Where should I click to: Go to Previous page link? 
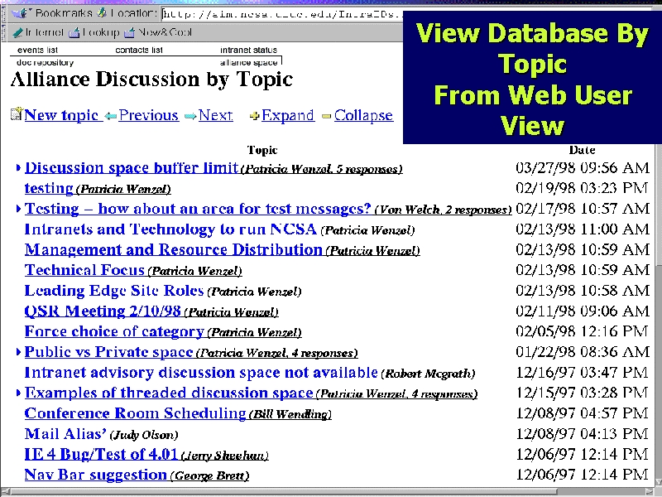coord(149,115)
